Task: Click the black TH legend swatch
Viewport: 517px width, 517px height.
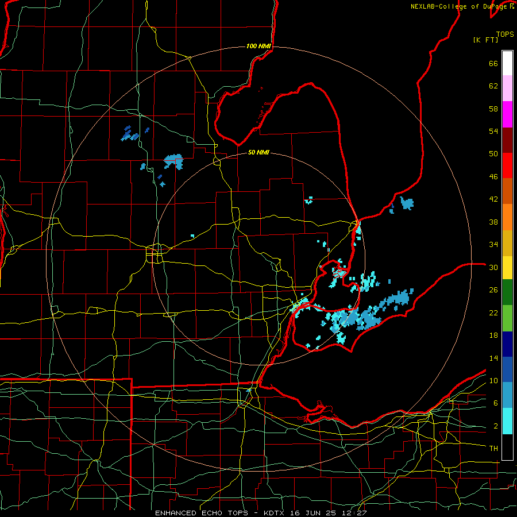Action: tap(507, 447)
